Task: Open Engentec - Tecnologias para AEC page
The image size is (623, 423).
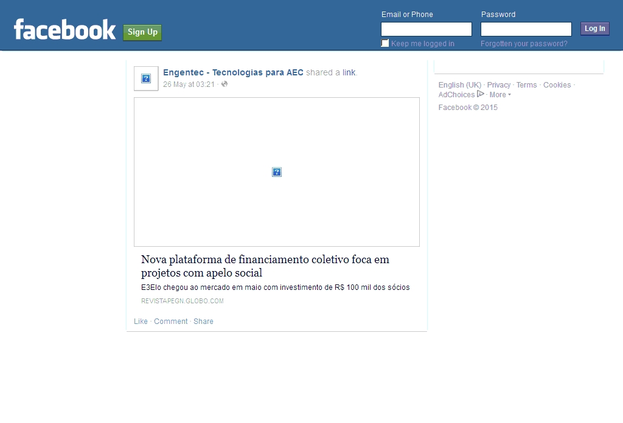Action: coord(233,72)
